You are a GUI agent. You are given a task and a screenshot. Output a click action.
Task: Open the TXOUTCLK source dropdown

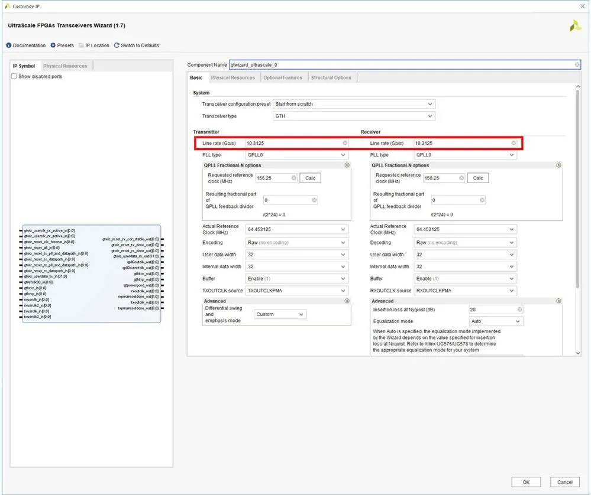coord(296,291)
